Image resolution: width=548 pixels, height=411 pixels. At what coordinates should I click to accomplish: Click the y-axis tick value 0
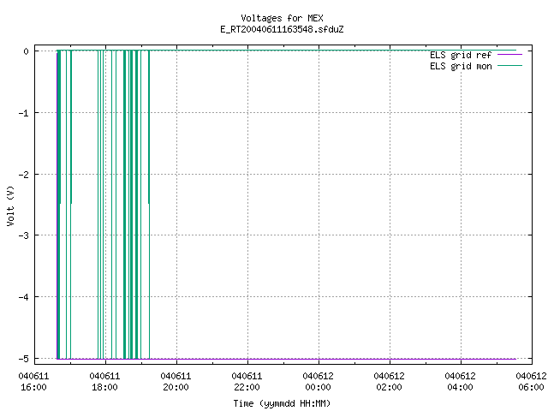[27, 51]
